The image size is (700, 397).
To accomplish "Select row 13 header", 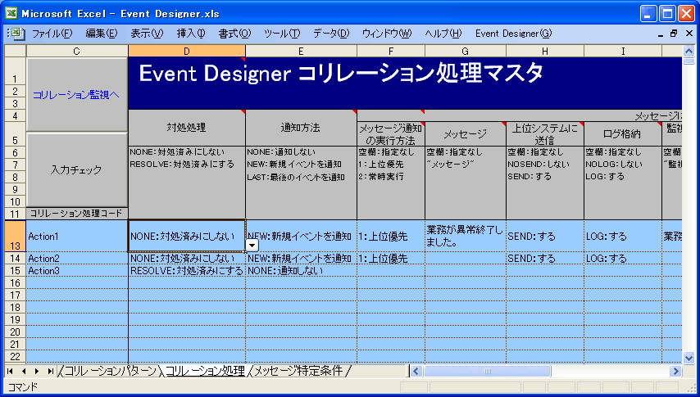I will tap(16, 236).
